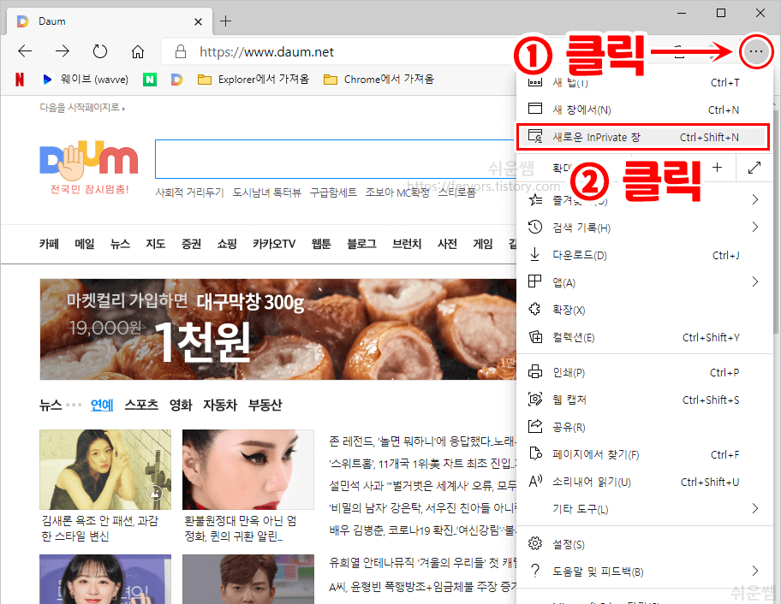View site security lock info
The image size is (781, 604).
tap(181, 51)
